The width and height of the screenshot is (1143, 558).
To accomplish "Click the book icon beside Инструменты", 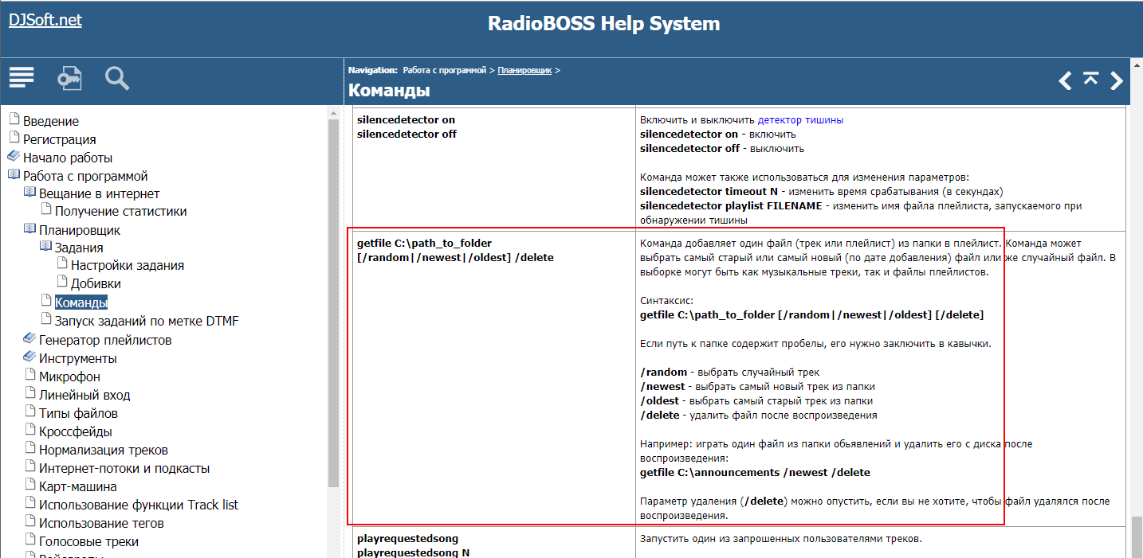I will [x=30, y=357].
